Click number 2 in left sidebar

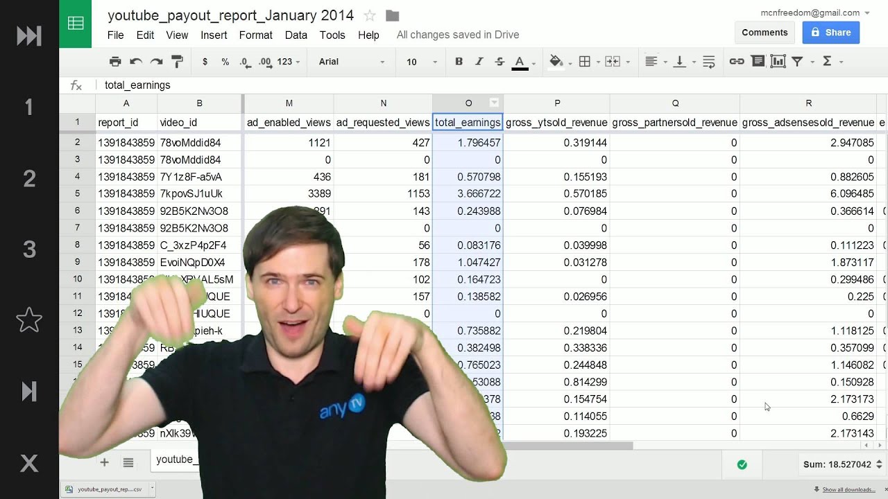click(29, 179)
